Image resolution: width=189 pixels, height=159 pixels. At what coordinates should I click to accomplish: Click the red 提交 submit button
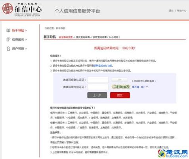[x=120, y=95]
